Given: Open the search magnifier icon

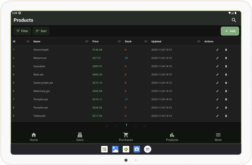Looking at the screenshot, I should [x=234, y=20].
